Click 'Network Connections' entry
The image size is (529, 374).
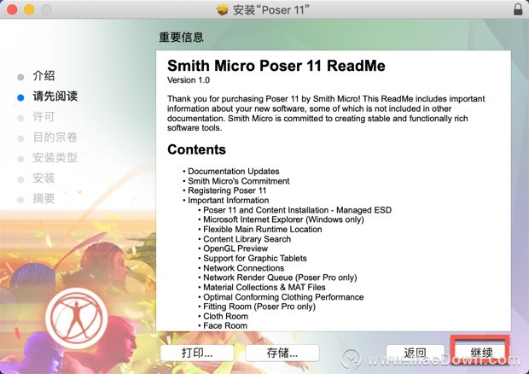coord(243,268)
